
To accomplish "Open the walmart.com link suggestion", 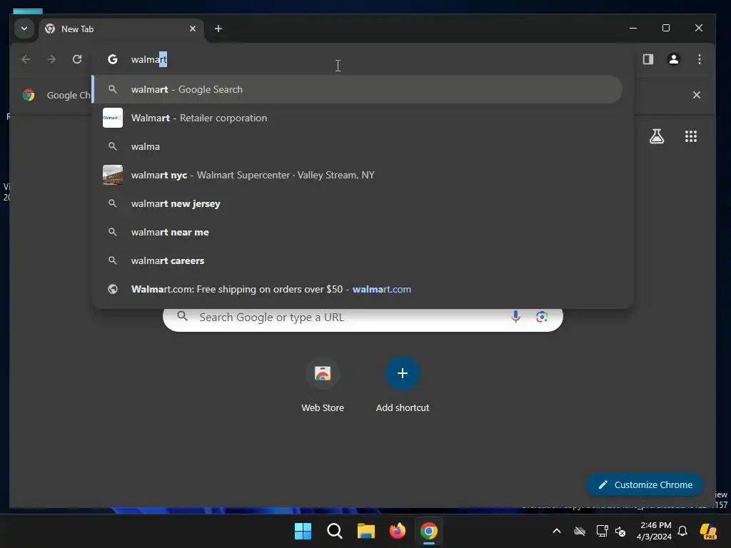I will point(358,290).
